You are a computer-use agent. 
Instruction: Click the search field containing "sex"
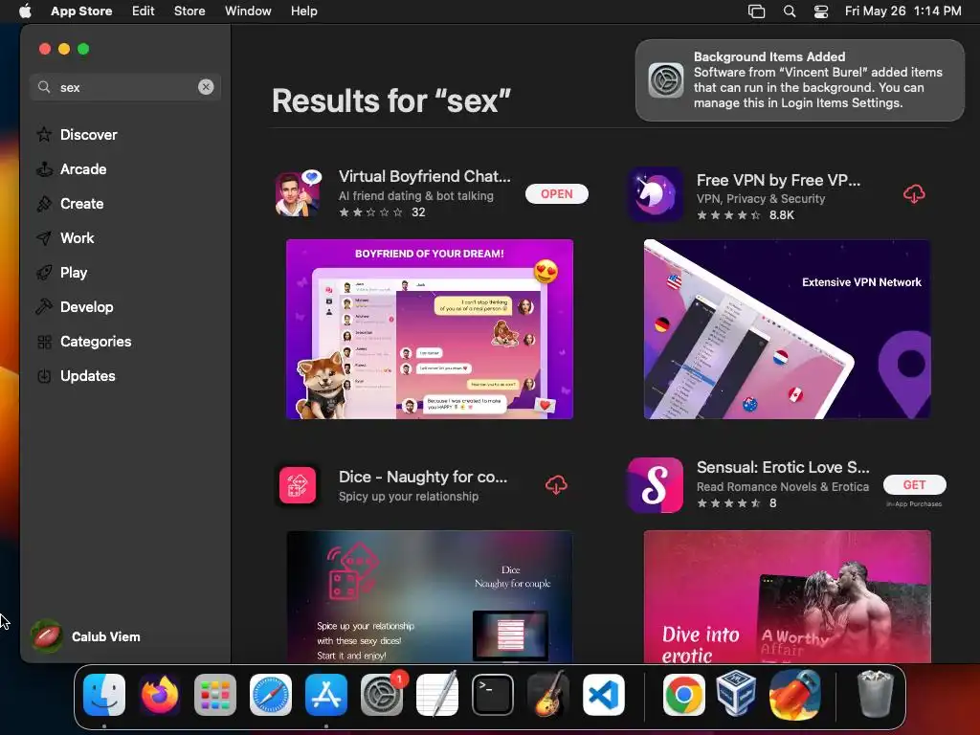(x=125, y=87)
